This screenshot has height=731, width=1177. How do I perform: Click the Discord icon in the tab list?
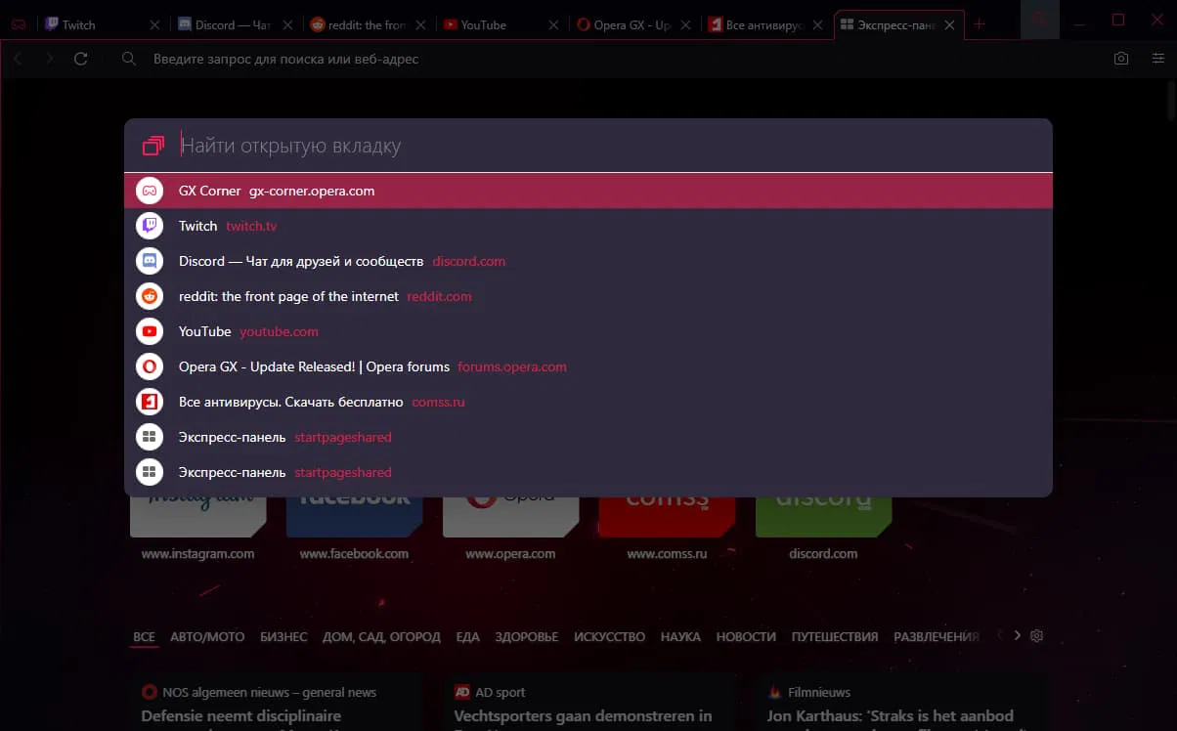coord(149,261)
